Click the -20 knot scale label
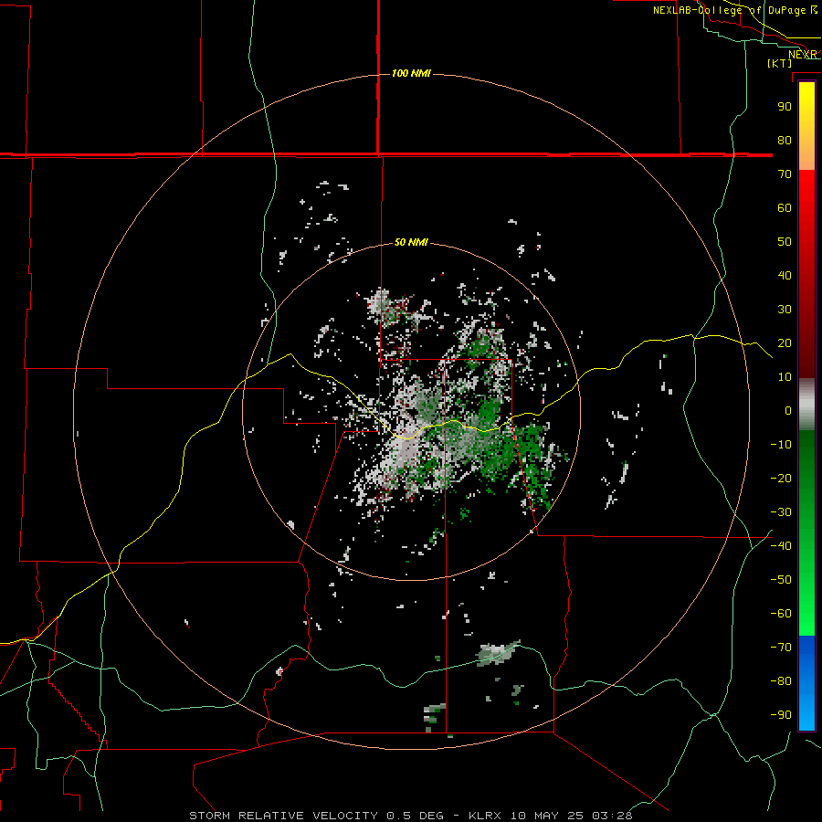 click(x=781, y=479)
